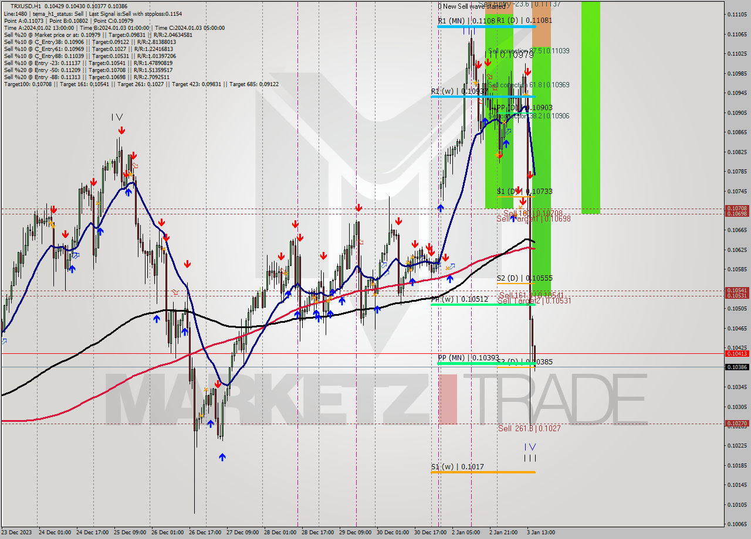Image resolution: width=751 pixels, height=539 pixels.
Task: Select the 'Sell 161.8 | 0.10541' label
Action: pyautogui.click(x=531, y=295)
